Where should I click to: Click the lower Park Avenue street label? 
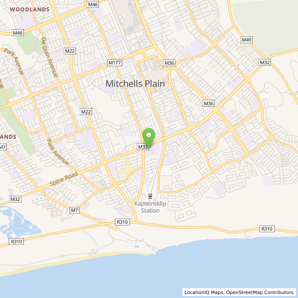(x=58, y=152)
